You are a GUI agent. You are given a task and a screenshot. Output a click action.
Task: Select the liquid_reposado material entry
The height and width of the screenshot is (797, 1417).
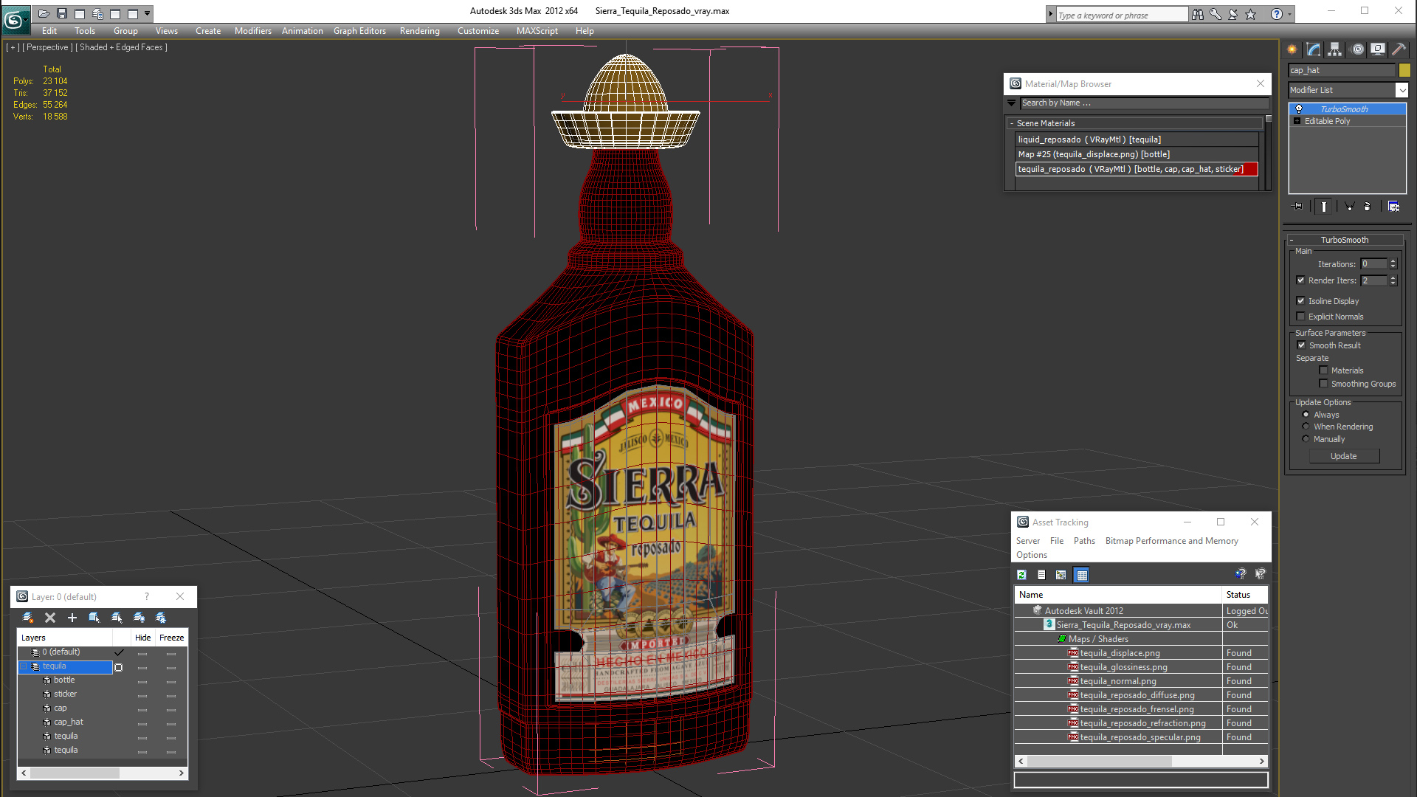point(1089,139)
